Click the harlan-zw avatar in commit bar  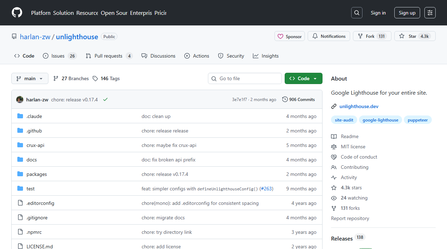[x=20, y=100]
